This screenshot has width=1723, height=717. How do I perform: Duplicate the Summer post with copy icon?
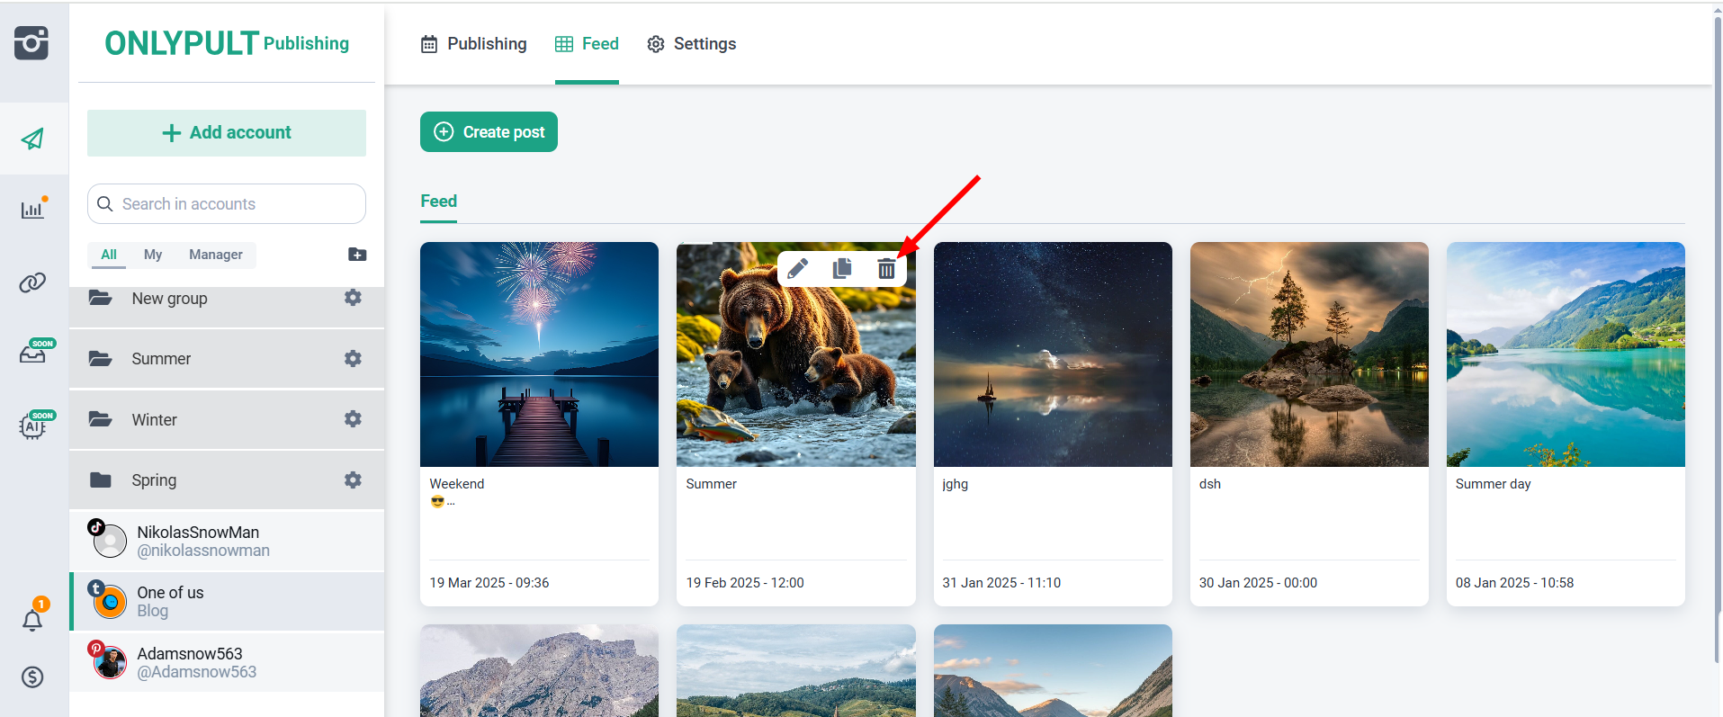tap(842, 269)
